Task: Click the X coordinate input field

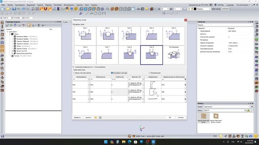Action: point(7,18)
